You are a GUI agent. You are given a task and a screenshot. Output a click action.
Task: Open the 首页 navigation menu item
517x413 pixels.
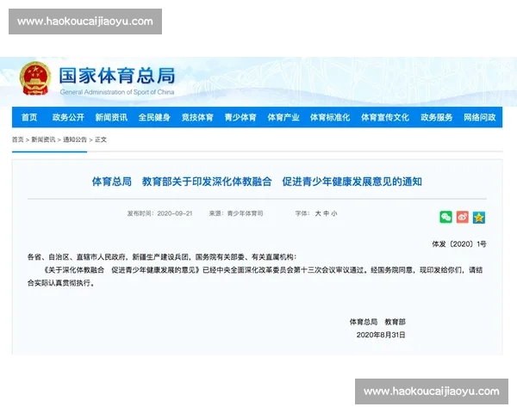(29, 117)
